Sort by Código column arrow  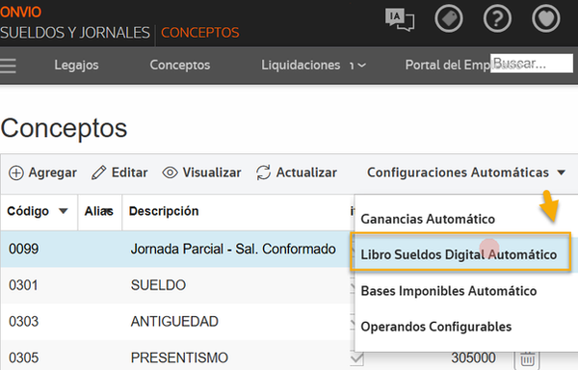point(63,211)
